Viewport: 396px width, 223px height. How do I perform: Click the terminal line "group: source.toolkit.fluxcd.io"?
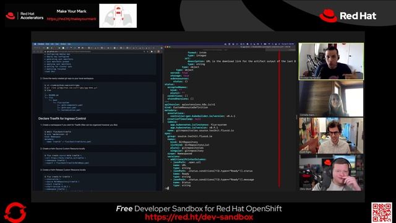[190, 136]
